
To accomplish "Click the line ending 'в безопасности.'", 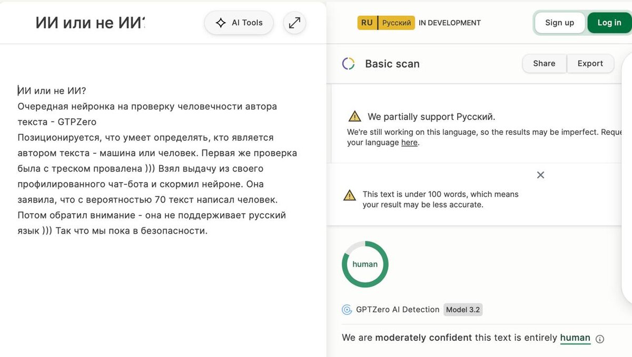I will coord(113,231).
